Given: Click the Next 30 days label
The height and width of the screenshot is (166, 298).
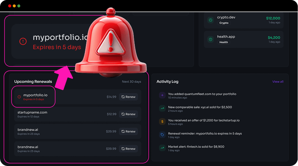Looking at the screenshot, I should [x=132, y=81].
